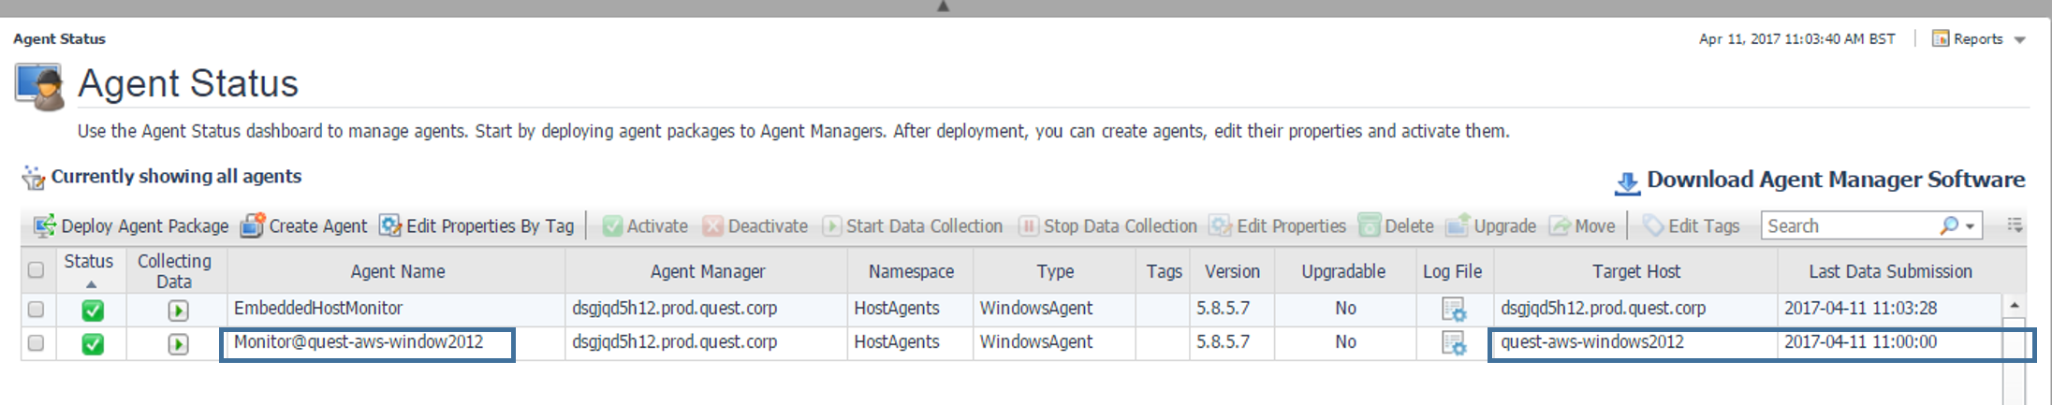Select the Monitor@quest-aws-window2012 row checkbox
Screen dimensions: 2052x405
click(36, 343)
